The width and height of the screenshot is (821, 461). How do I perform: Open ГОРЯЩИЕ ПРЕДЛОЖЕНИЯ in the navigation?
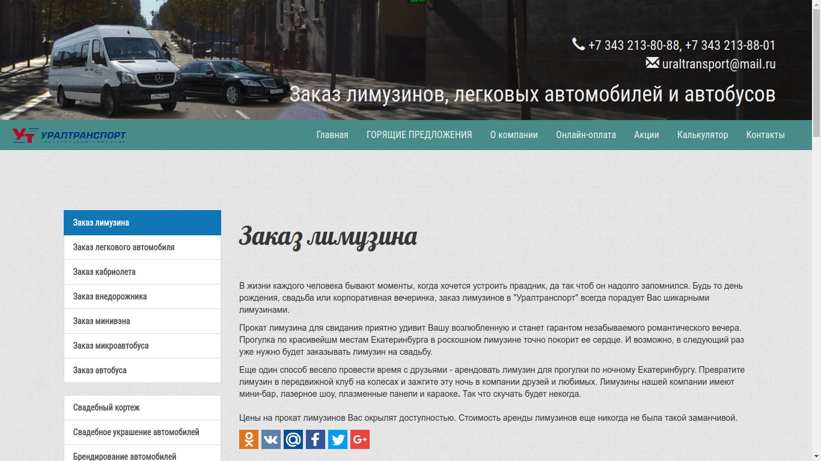(x=419, y=135)
